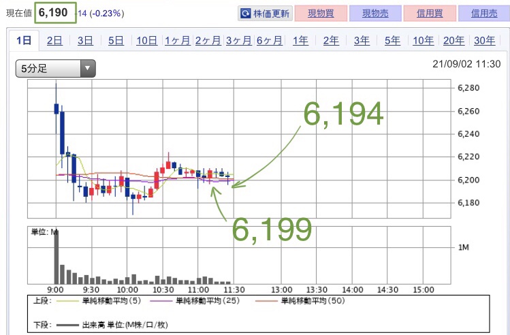
Task: Click the 現在値 label
Action: pos(19,14)
